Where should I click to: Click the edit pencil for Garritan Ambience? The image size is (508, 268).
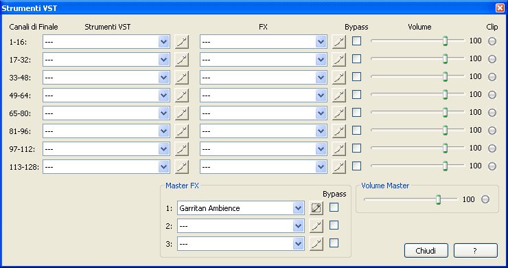click(316, 208)
